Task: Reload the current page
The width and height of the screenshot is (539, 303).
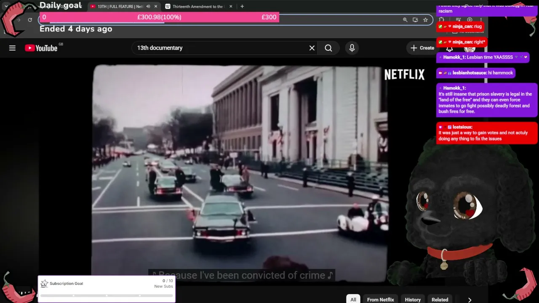Action: tap(30, 20)
